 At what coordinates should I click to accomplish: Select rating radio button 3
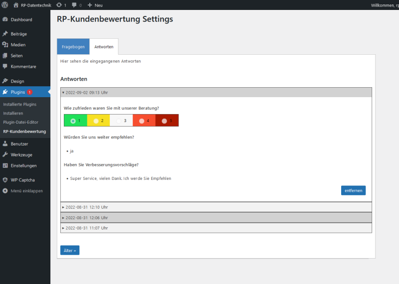[x=119, y=121]
